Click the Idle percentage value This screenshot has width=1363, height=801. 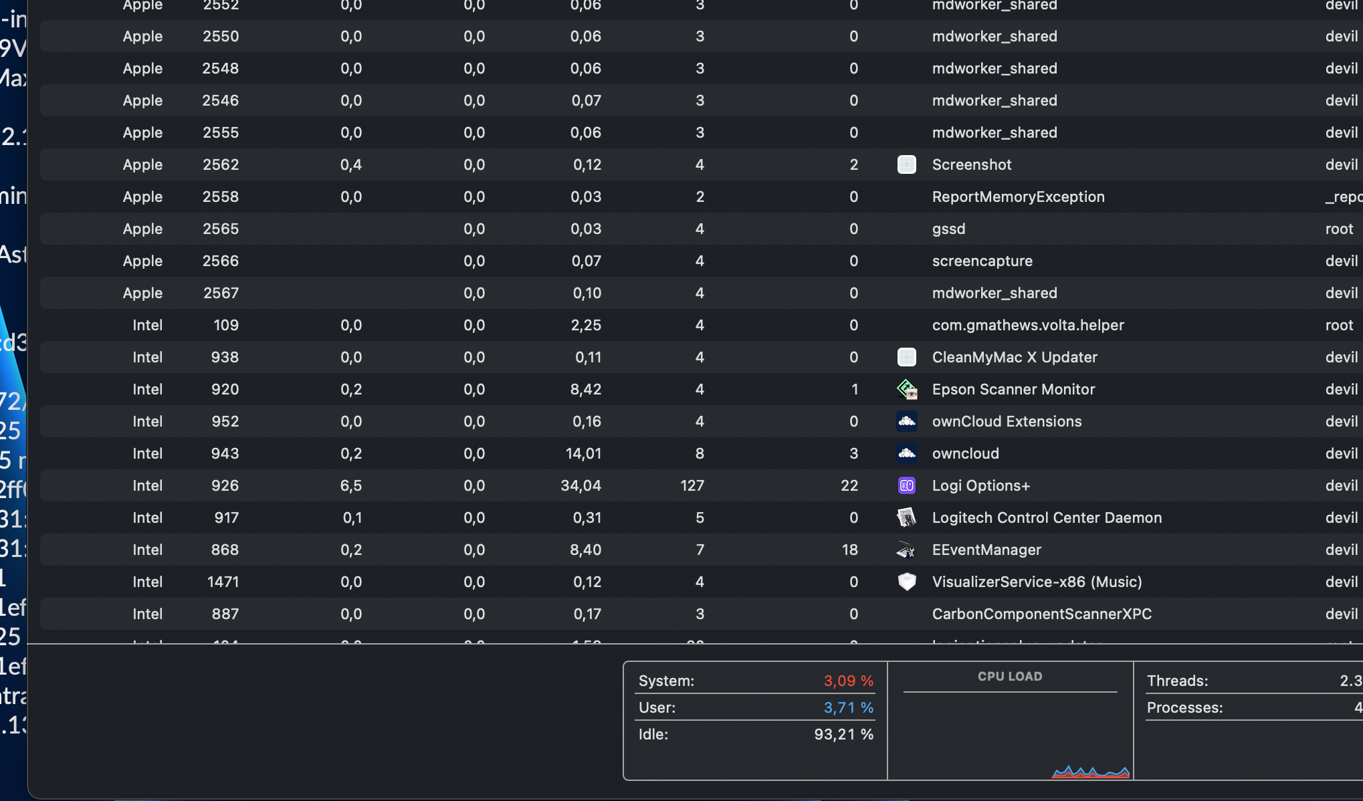(843, 734)
